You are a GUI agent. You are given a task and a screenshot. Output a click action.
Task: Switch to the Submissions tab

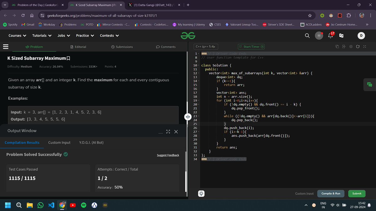tap(122, 47)
